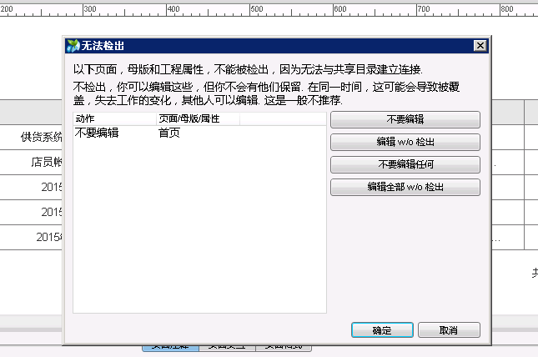
Task: Choose 编辑 w/o 检出 button
Action: (405, 142)
